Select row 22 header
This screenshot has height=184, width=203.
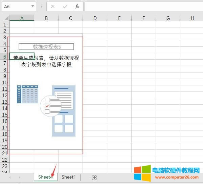pyautogui.click(x=5, y=160)
